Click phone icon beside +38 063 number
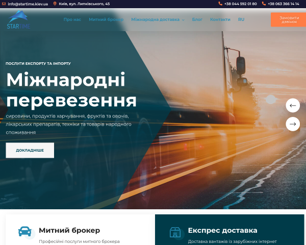This screenshot has height=245, width=306. tap(264, 4)
